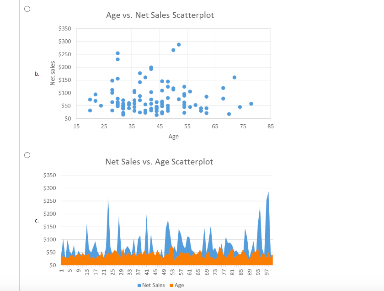This screenshot has height=291, width=384.
Task: Click the 25 age axis label
Action: click(104, 126)
